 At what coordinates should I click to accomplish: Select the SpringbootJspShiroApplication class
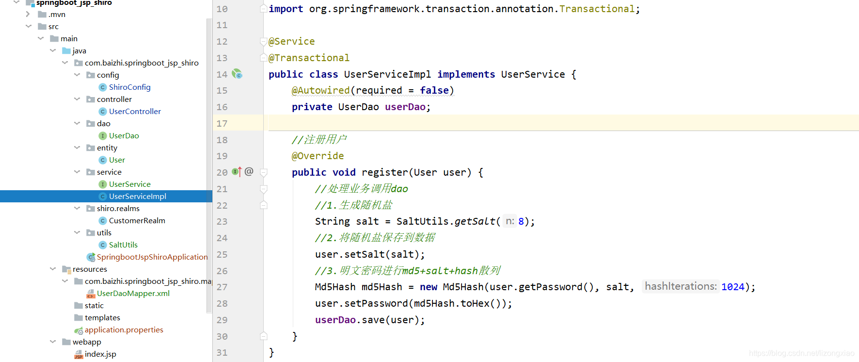(152, 257)
